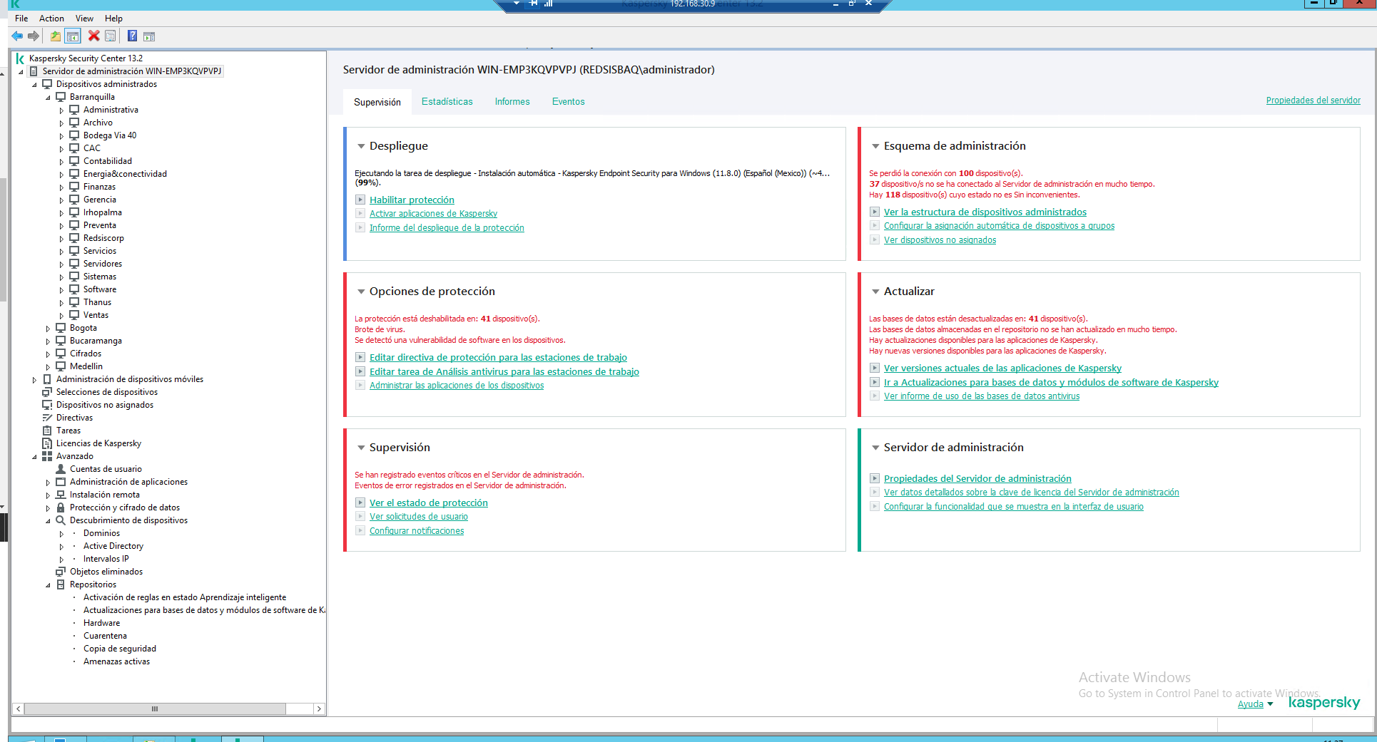Select Medellin group in the tree
This screenshot has height=742, width=1377.
point(86,366)
